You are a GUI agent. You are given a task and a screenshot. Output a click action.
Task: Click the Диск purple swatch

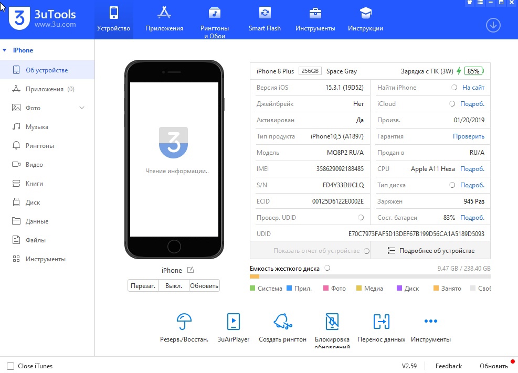pos(399,288)
